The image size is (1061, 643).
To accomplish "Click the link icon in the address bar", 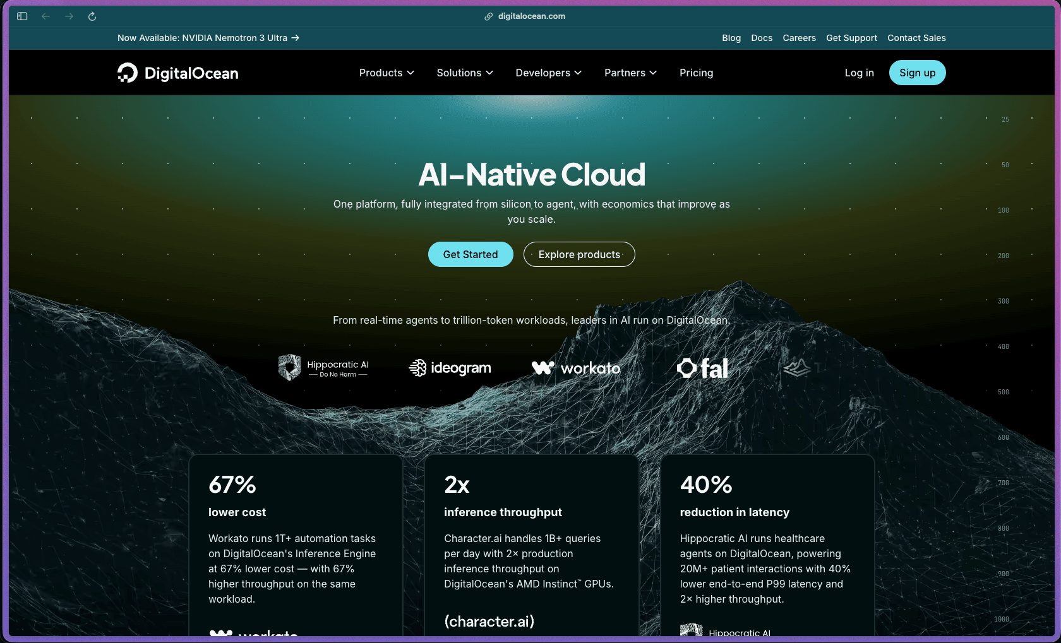I will pos(488,16).
